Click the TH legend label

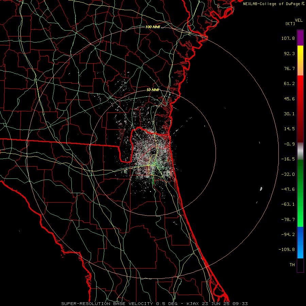click(292, 265)
